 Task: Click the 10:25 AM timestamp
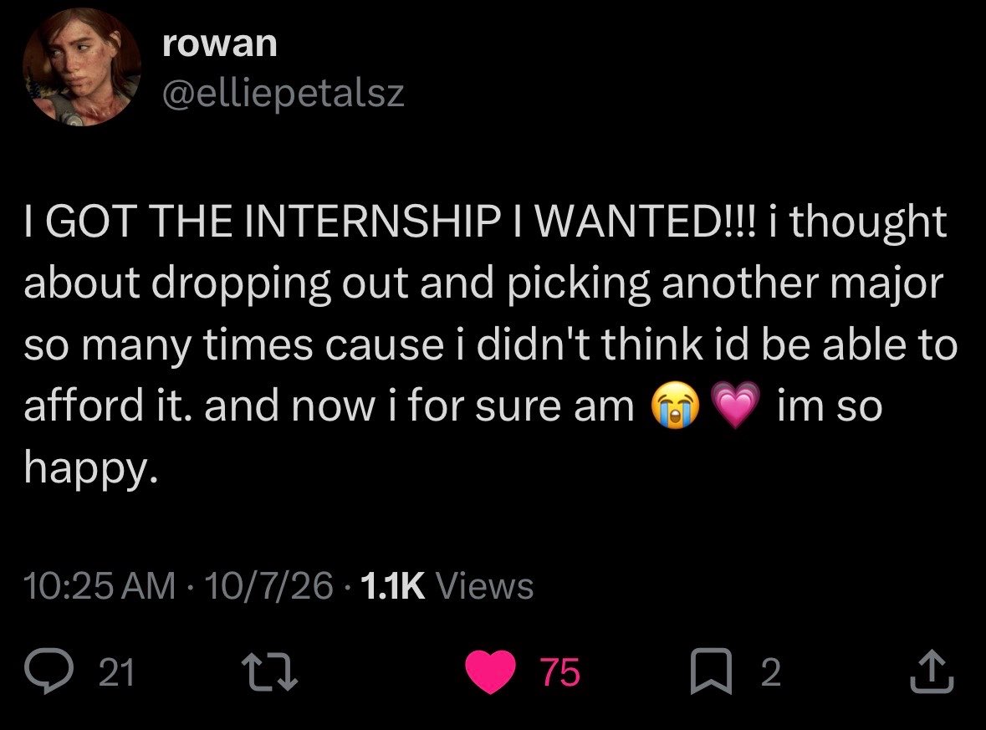[100, 586]
